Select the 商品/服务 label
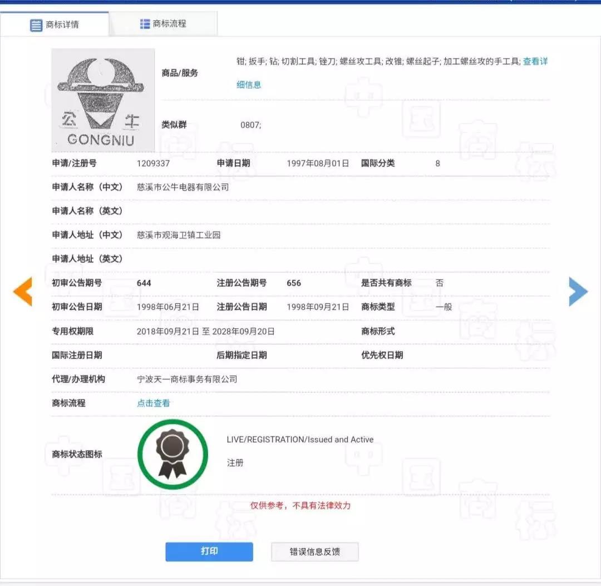The image size is (601, 586). [x=180, y=73]
